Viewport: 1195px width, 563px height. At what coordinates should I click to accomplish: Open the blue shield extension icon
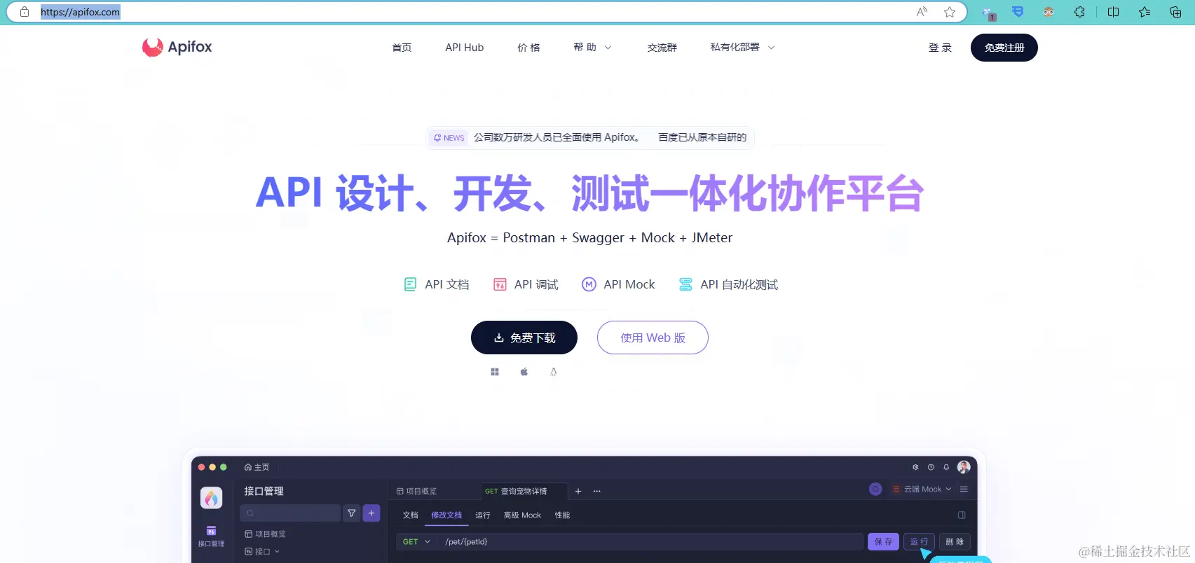tap(1018, 12)
